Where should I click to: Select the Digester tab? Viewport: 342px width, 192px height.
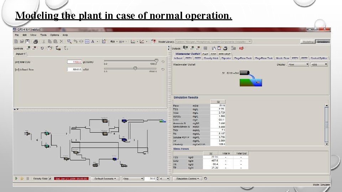pyautogui.click(x=226, y=58)
